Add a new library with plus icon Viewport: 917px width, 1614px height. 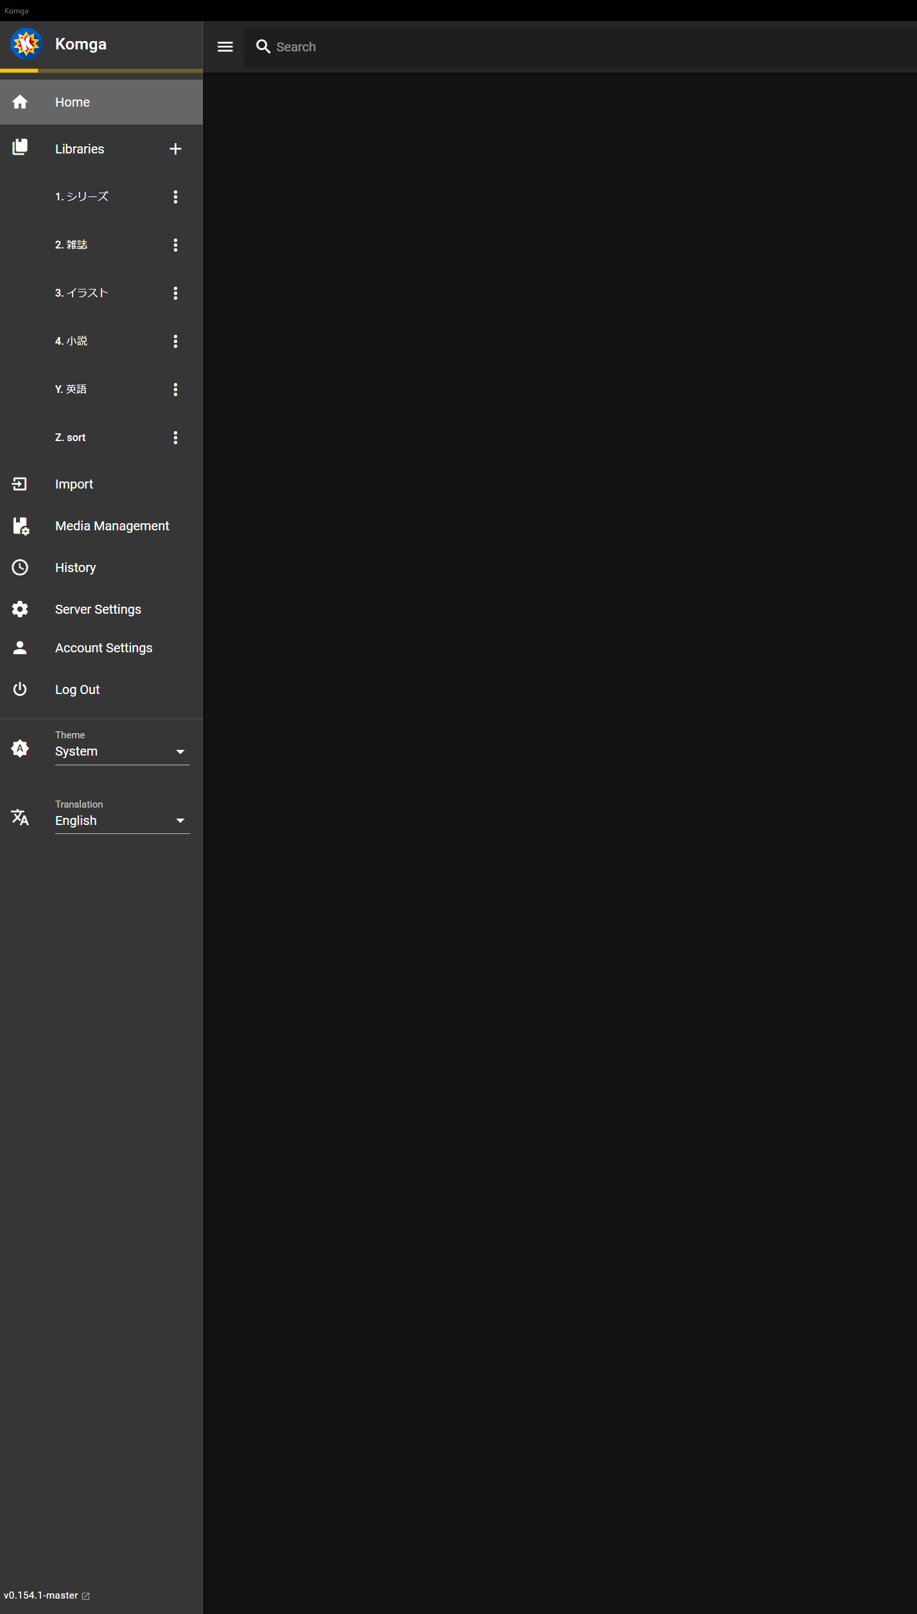[175, 149]
